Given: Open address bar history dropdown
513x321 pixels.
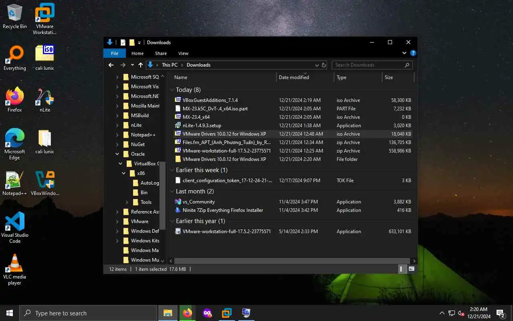Looking at the screenshot, I should pyautogui.click(x=317, y=65).
